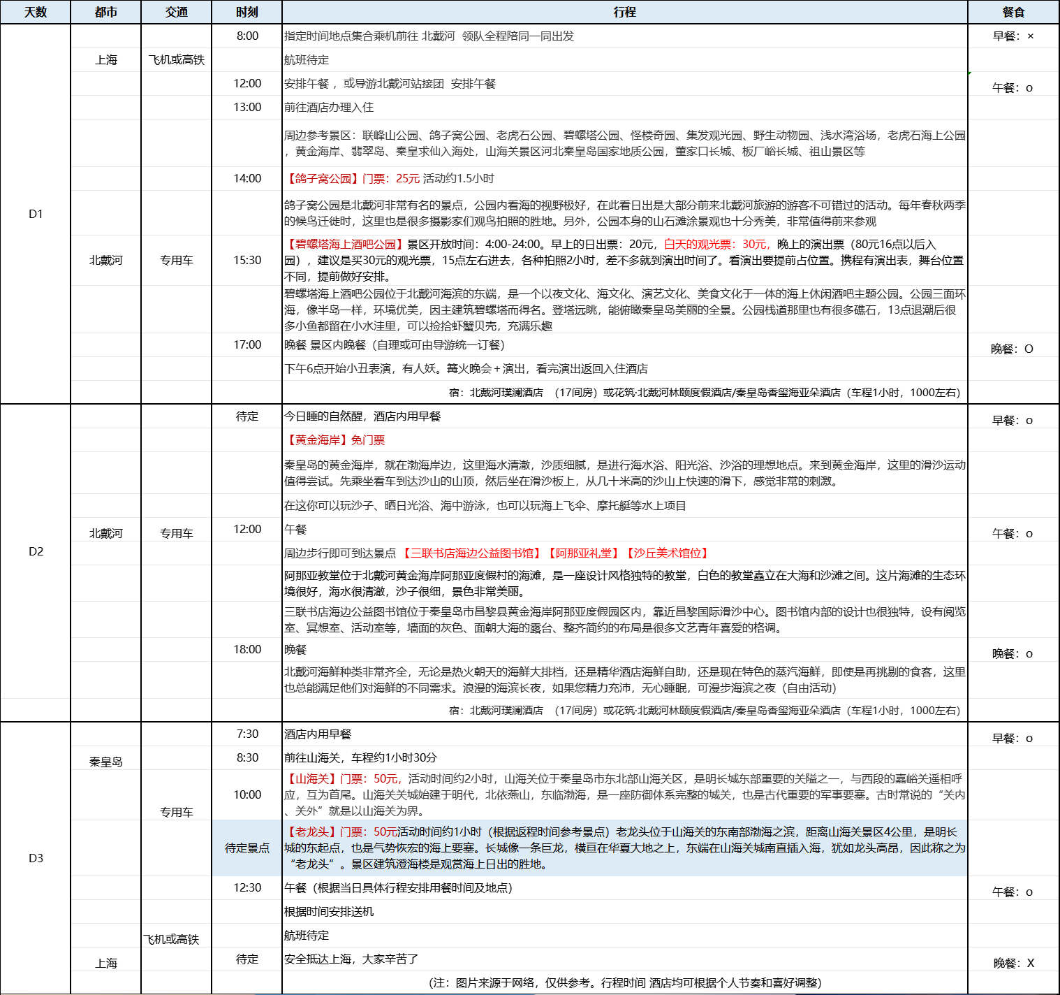
Task: Select the 待定景点 cell
Action: point(247,848)
